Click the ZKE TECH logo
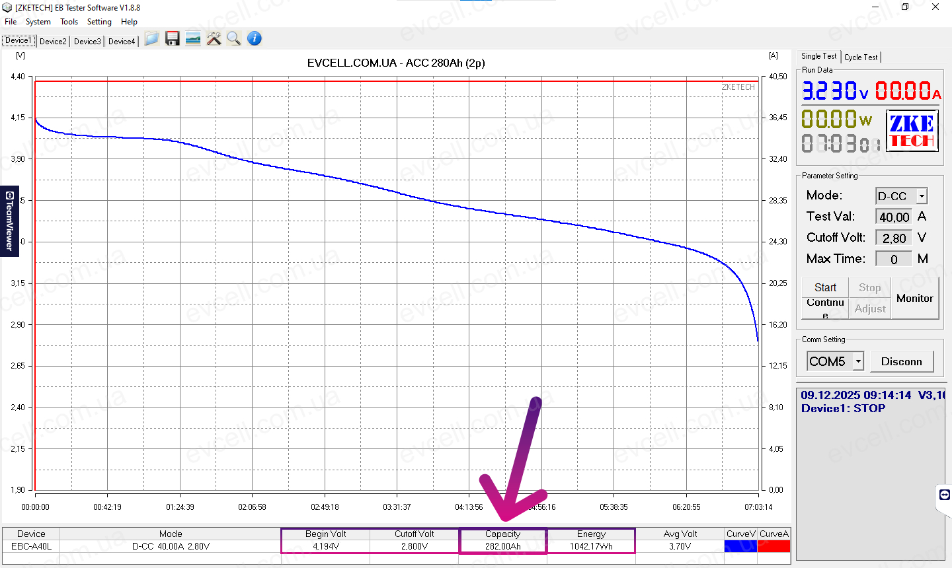Viewport: 952px width, 568px height. coord(912,131)
